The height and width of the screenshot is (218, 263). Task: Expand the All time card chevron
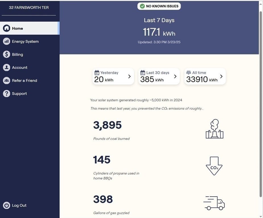221,76
